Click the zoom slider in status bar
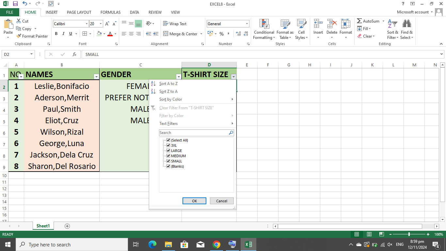 (x=409, y=234)
